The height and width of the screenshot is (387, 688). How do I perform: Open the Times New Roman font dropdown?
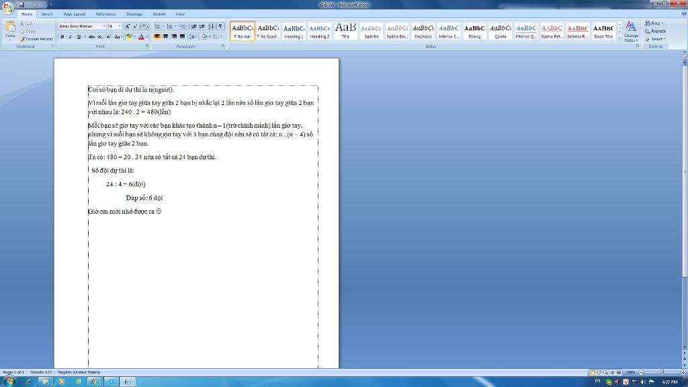pos(104,26)
